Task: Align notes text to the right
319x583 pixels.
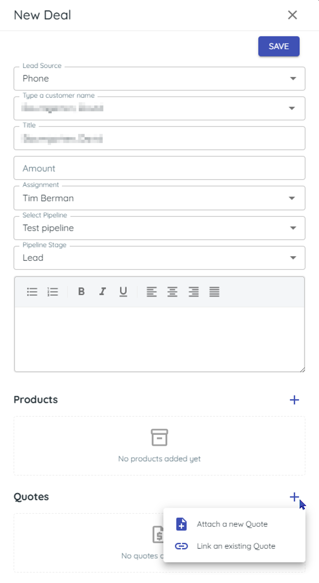Action: (194, 292)
